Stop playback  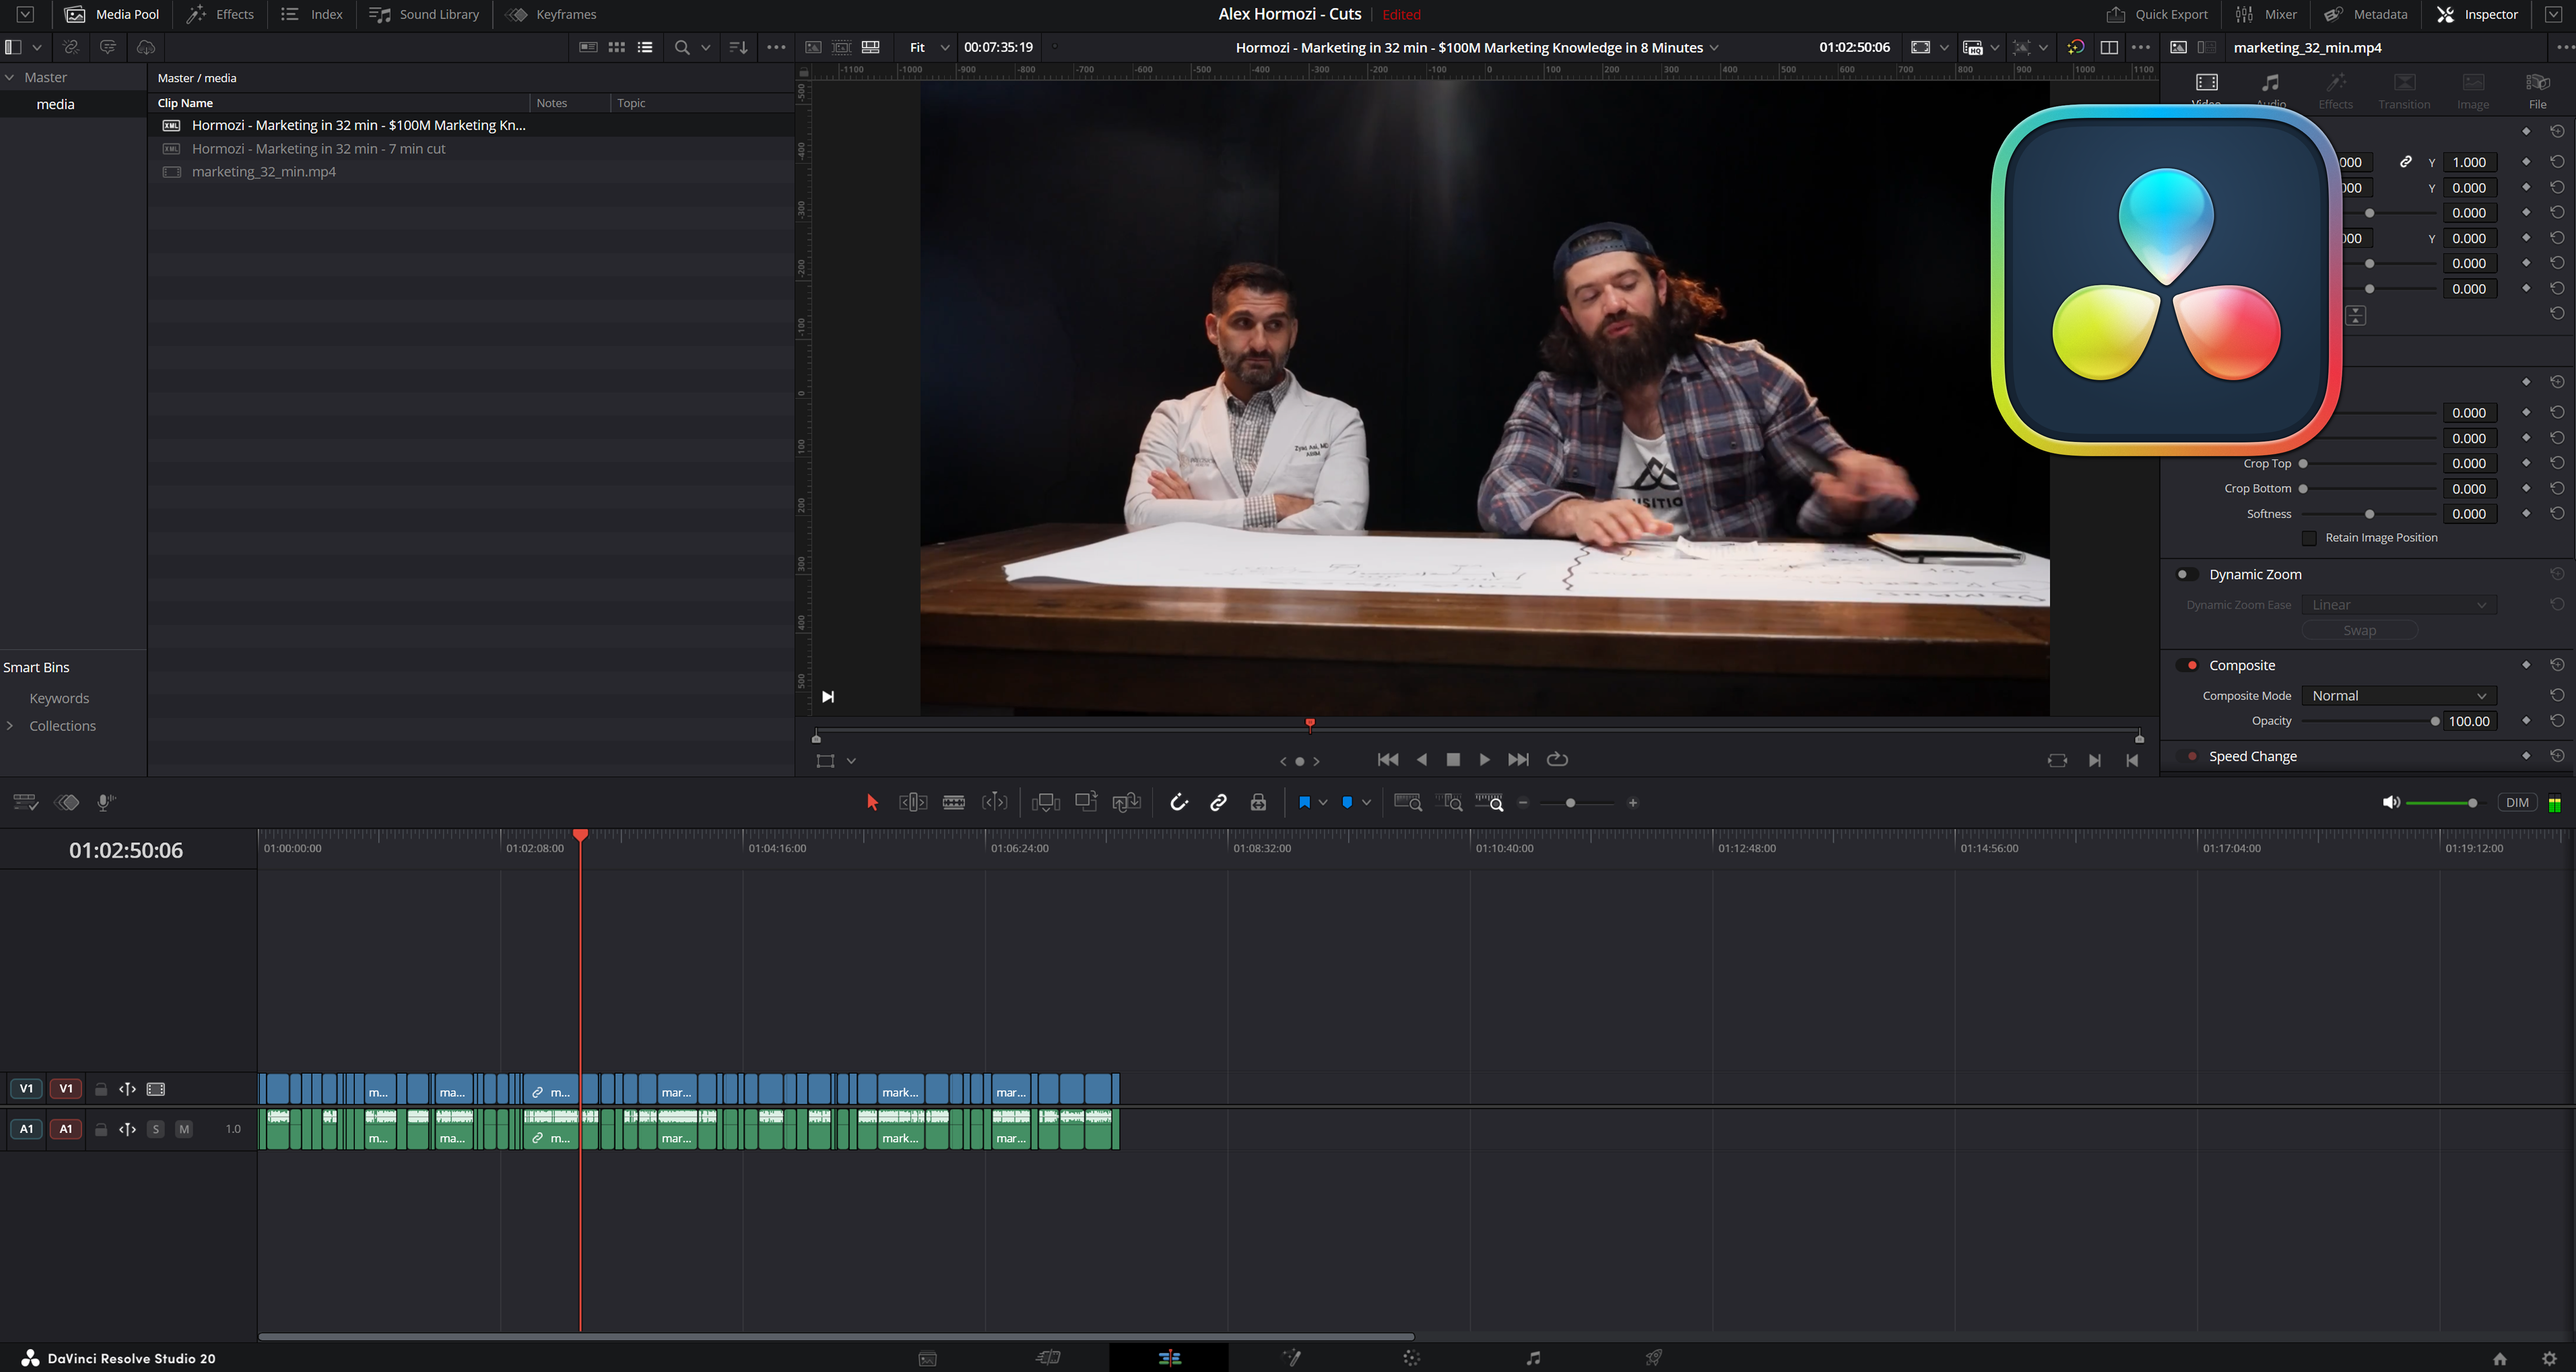click(1453, 760)
